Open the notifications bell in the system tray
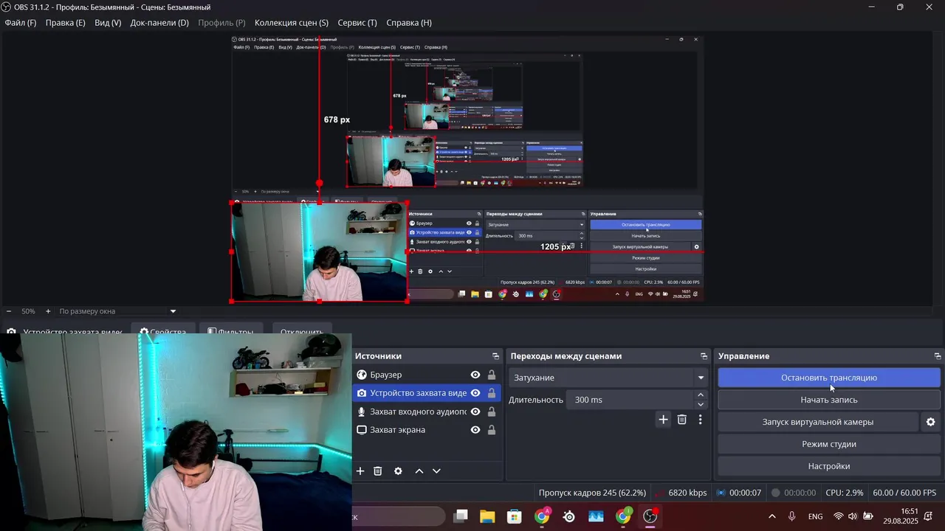This screenshot has width=945, height=531. (928, 516)
